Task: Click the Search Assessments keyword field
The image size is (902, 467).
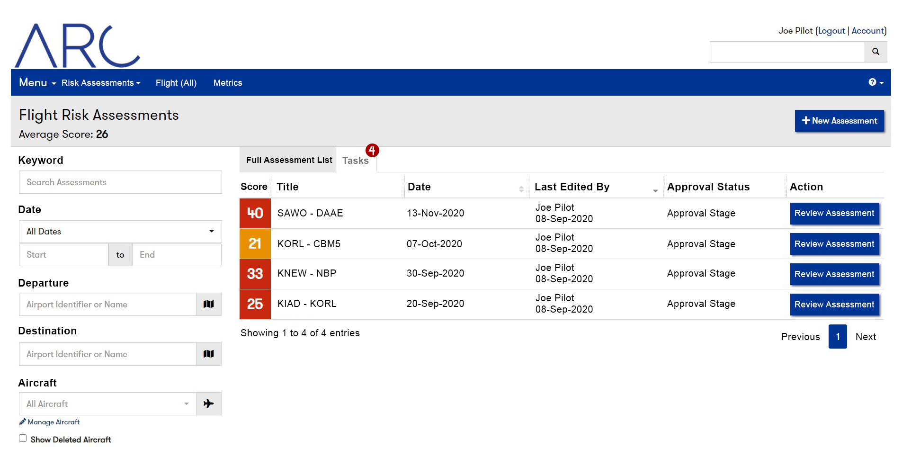Action: click(120, 182)
